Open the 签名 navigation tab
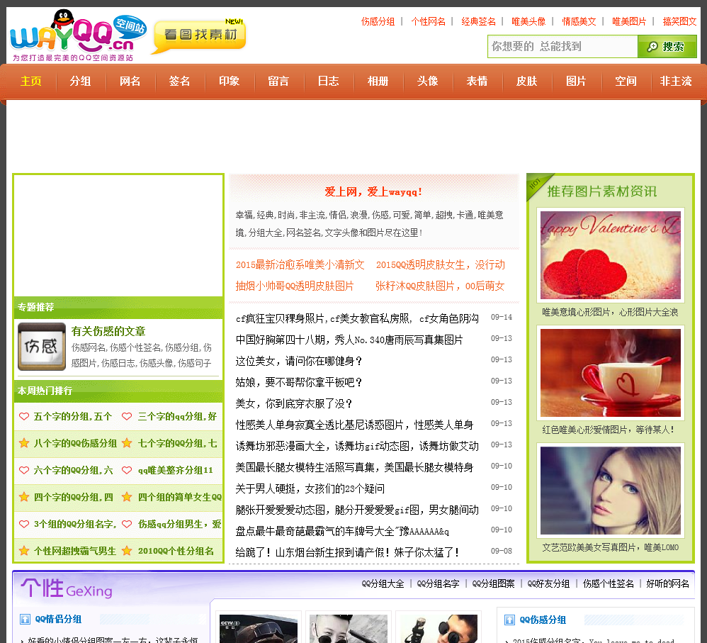Viewport: 707px width, 643px height. tap(179, 82)
